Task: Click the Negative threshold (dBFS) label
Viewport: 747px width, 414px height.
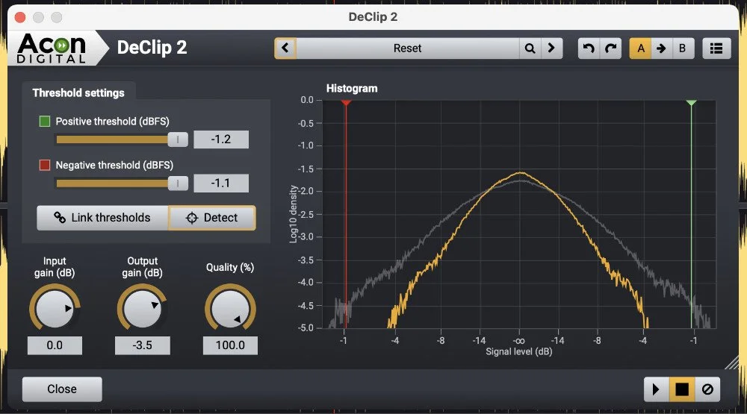Action: (x=114, y=165)
